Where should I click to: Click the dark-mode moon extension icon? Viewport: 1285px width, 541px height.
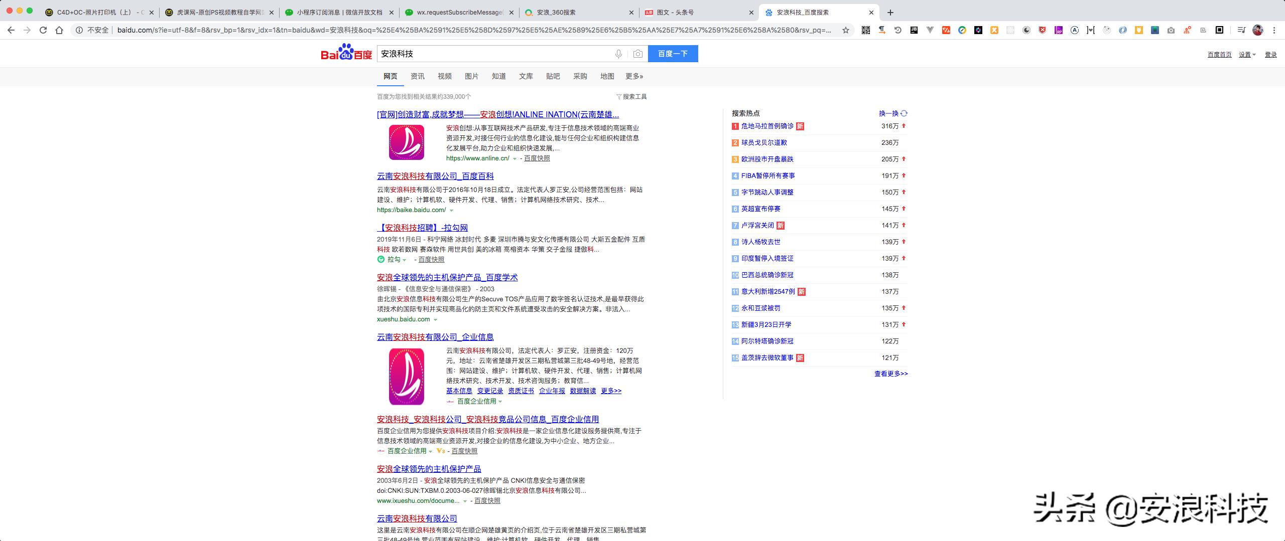tap(1026, 30)
